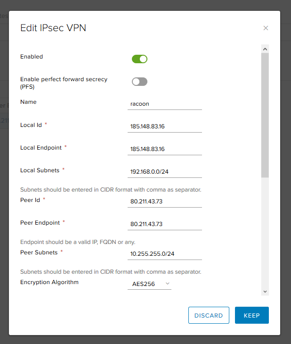Close the Edit IPsec VPN dialog
Screen dimensions: 291x344
tap(266, 28)
